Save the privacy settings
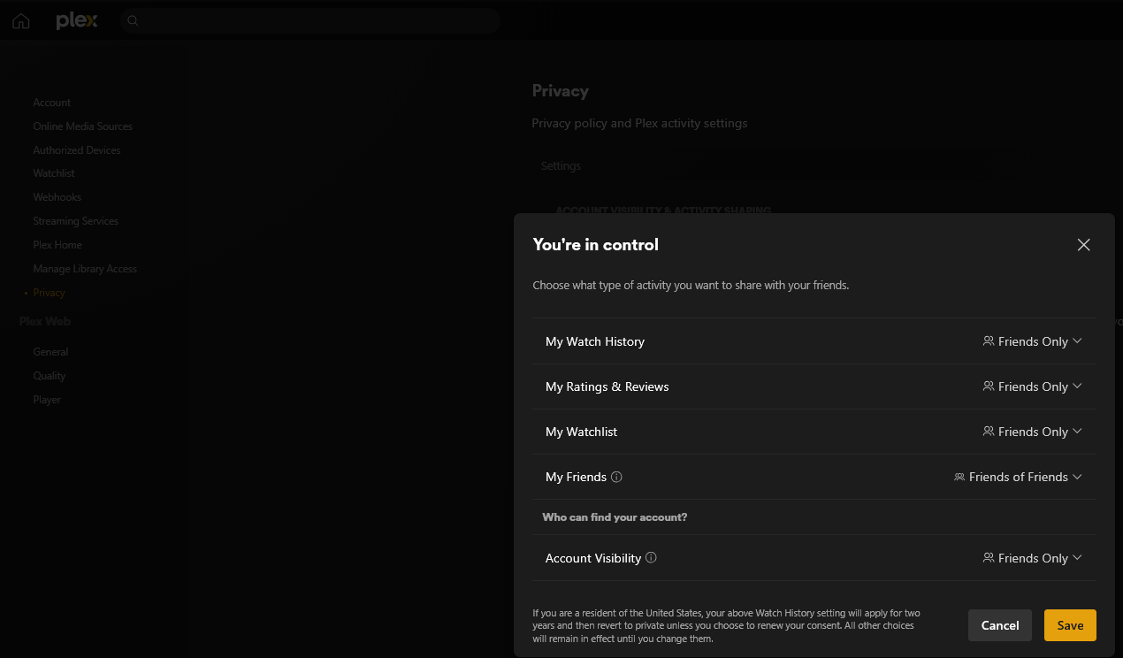The width and height of the screenshot is (1123, 658). 1070,625
